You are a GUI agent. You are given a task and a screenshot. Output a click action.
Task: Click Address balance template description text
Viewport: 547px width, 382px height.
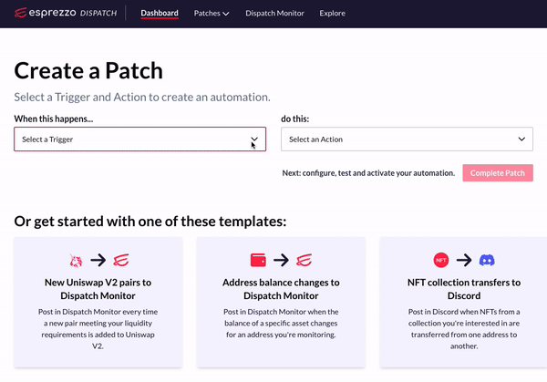[281, 323]
